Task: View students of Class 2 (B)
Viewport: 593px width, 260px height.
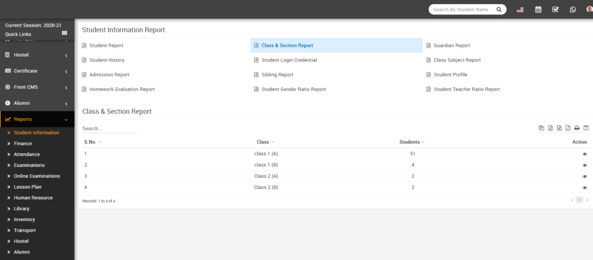Action: coord(585,188)
